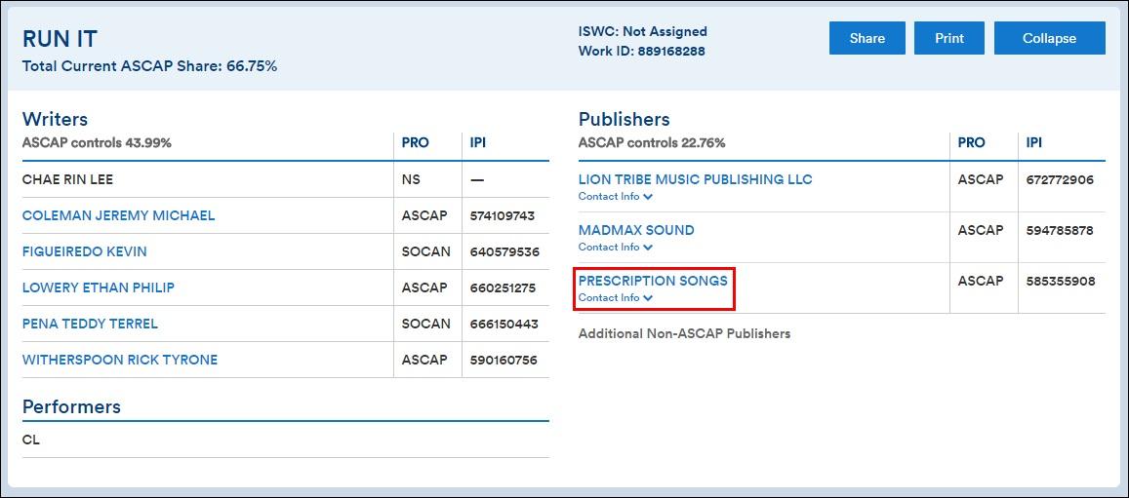Screen dimensions: 1129x498
Task: Expand Contact Info for Madmax Sound
Action: click(x=615, y=248)
